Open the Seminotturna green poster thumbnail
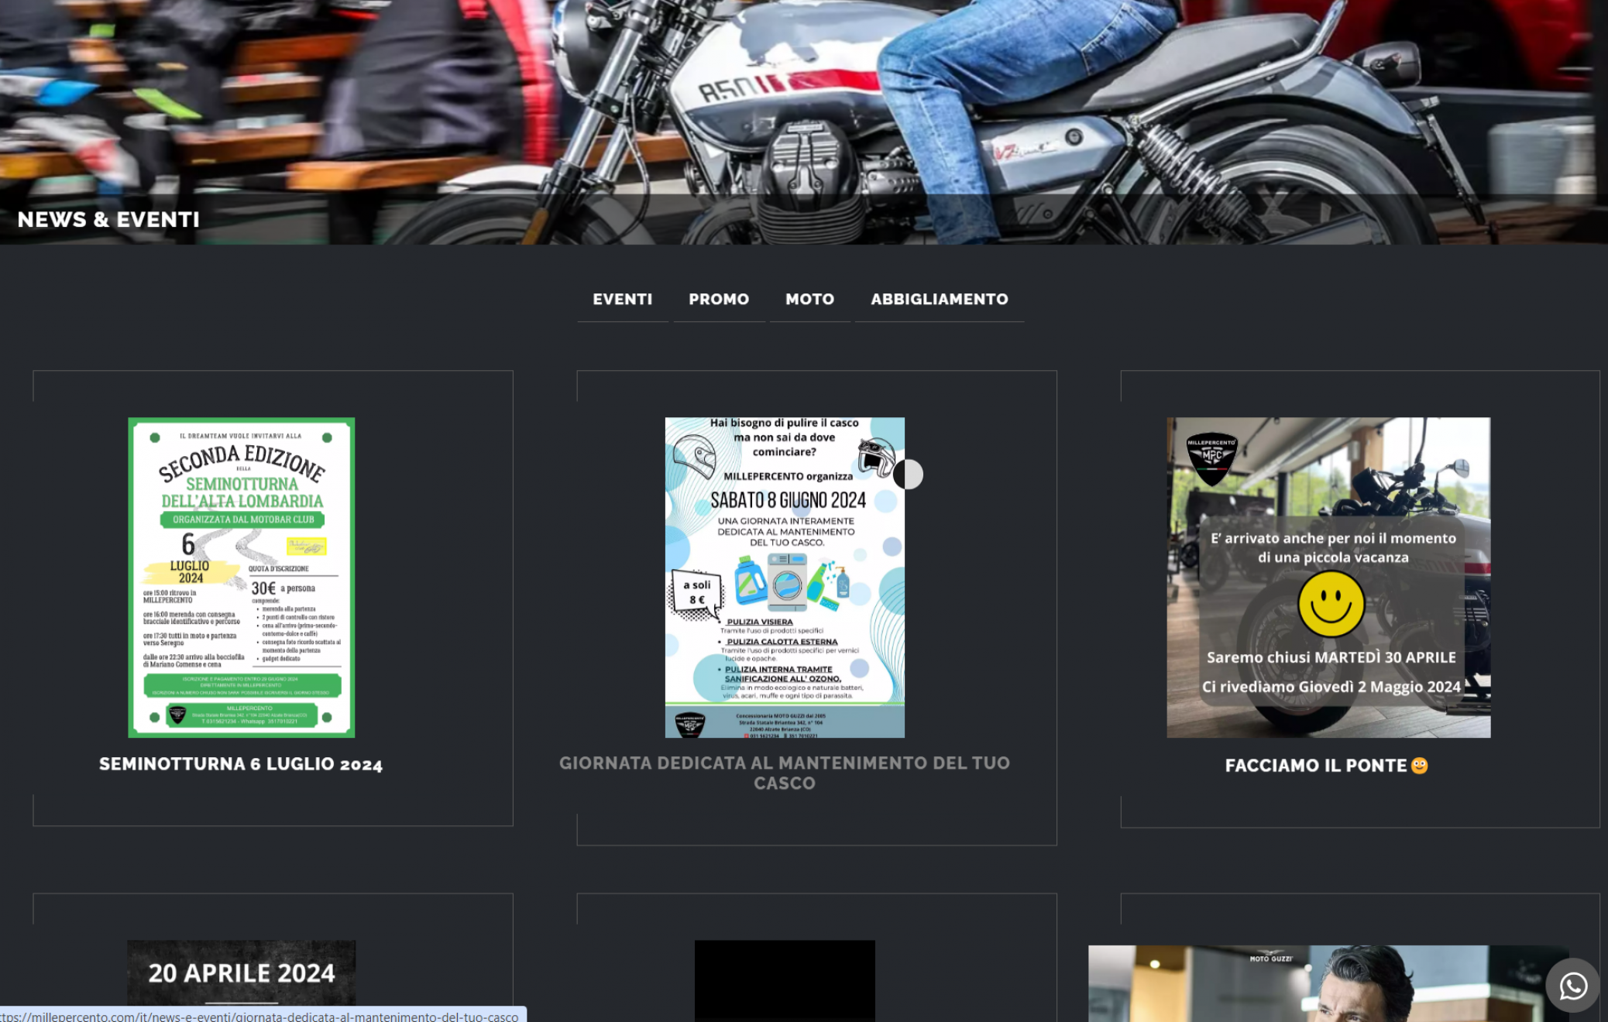1608x1022 pixels. pos(242,578)
